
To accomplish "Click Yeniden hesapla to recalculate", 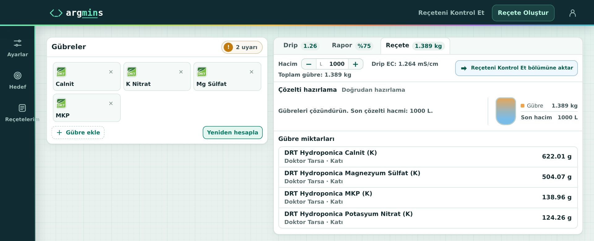I will (233, 133).
